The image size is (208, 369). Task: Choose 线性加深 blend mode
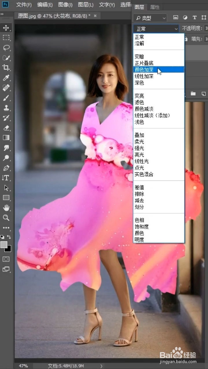click(x=159, y=76)
